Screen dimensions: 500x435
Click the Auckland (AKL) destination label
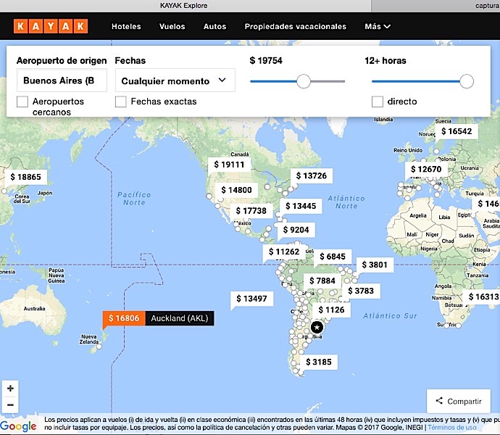[180, 318]
